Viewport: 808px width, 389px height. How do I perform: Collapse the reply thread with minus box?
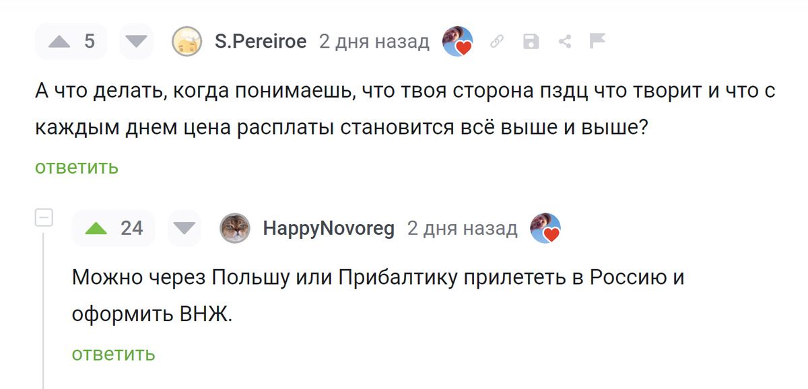44,218
